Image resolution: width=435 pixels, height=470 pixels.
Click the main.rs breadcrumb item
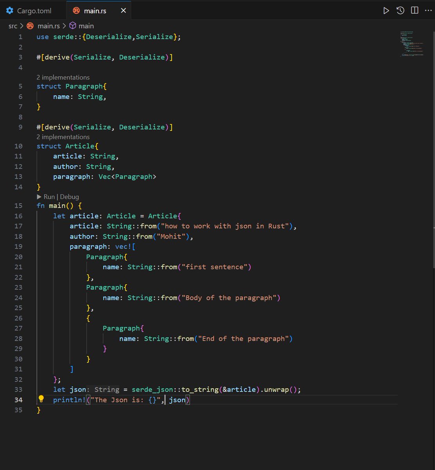point(49,26)
